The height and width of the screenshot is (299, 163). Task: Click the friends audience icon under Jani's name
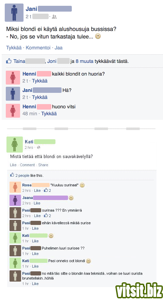tap(54, 17)
